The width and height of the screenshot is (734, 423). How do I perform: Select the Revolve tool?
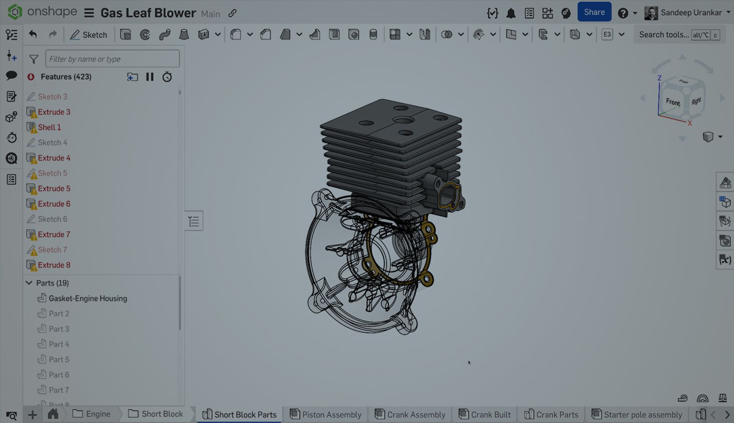[145, 34]
